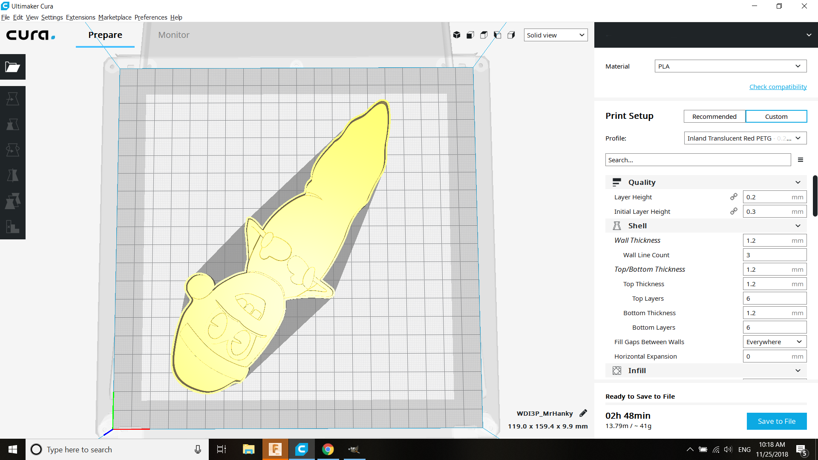Switch camera to right side view icon
Screen dimensions: 818x460
[511, 35]
